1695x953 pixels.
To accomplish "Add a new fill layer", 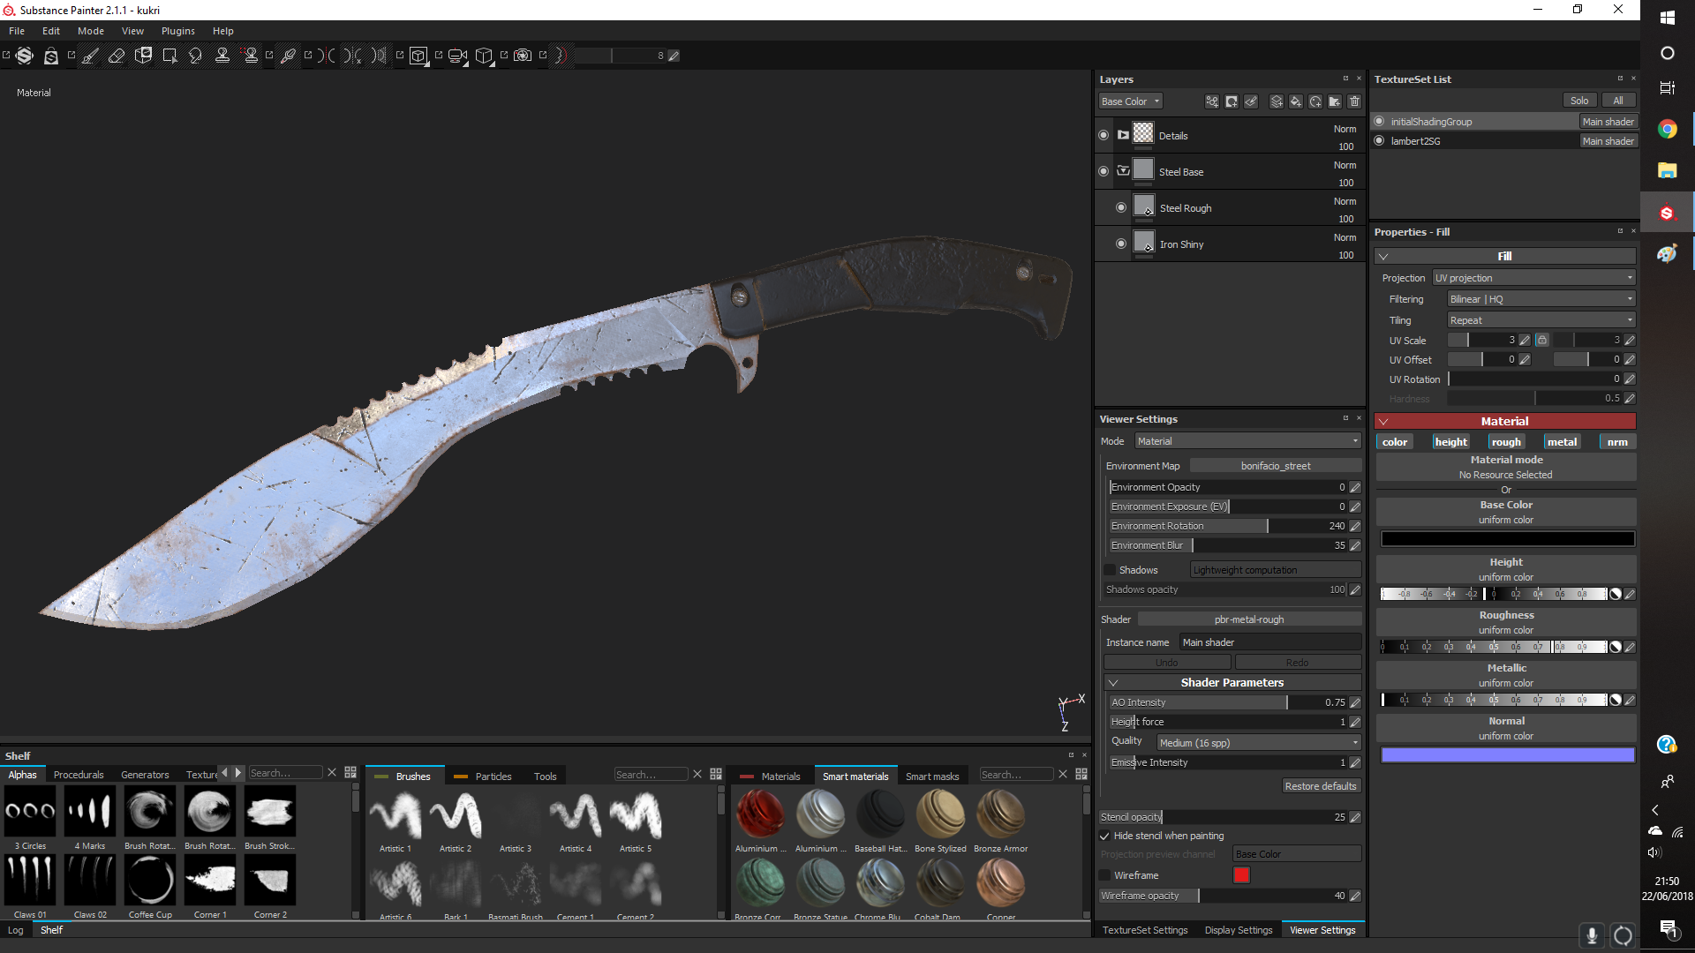I will (1296, 101).
